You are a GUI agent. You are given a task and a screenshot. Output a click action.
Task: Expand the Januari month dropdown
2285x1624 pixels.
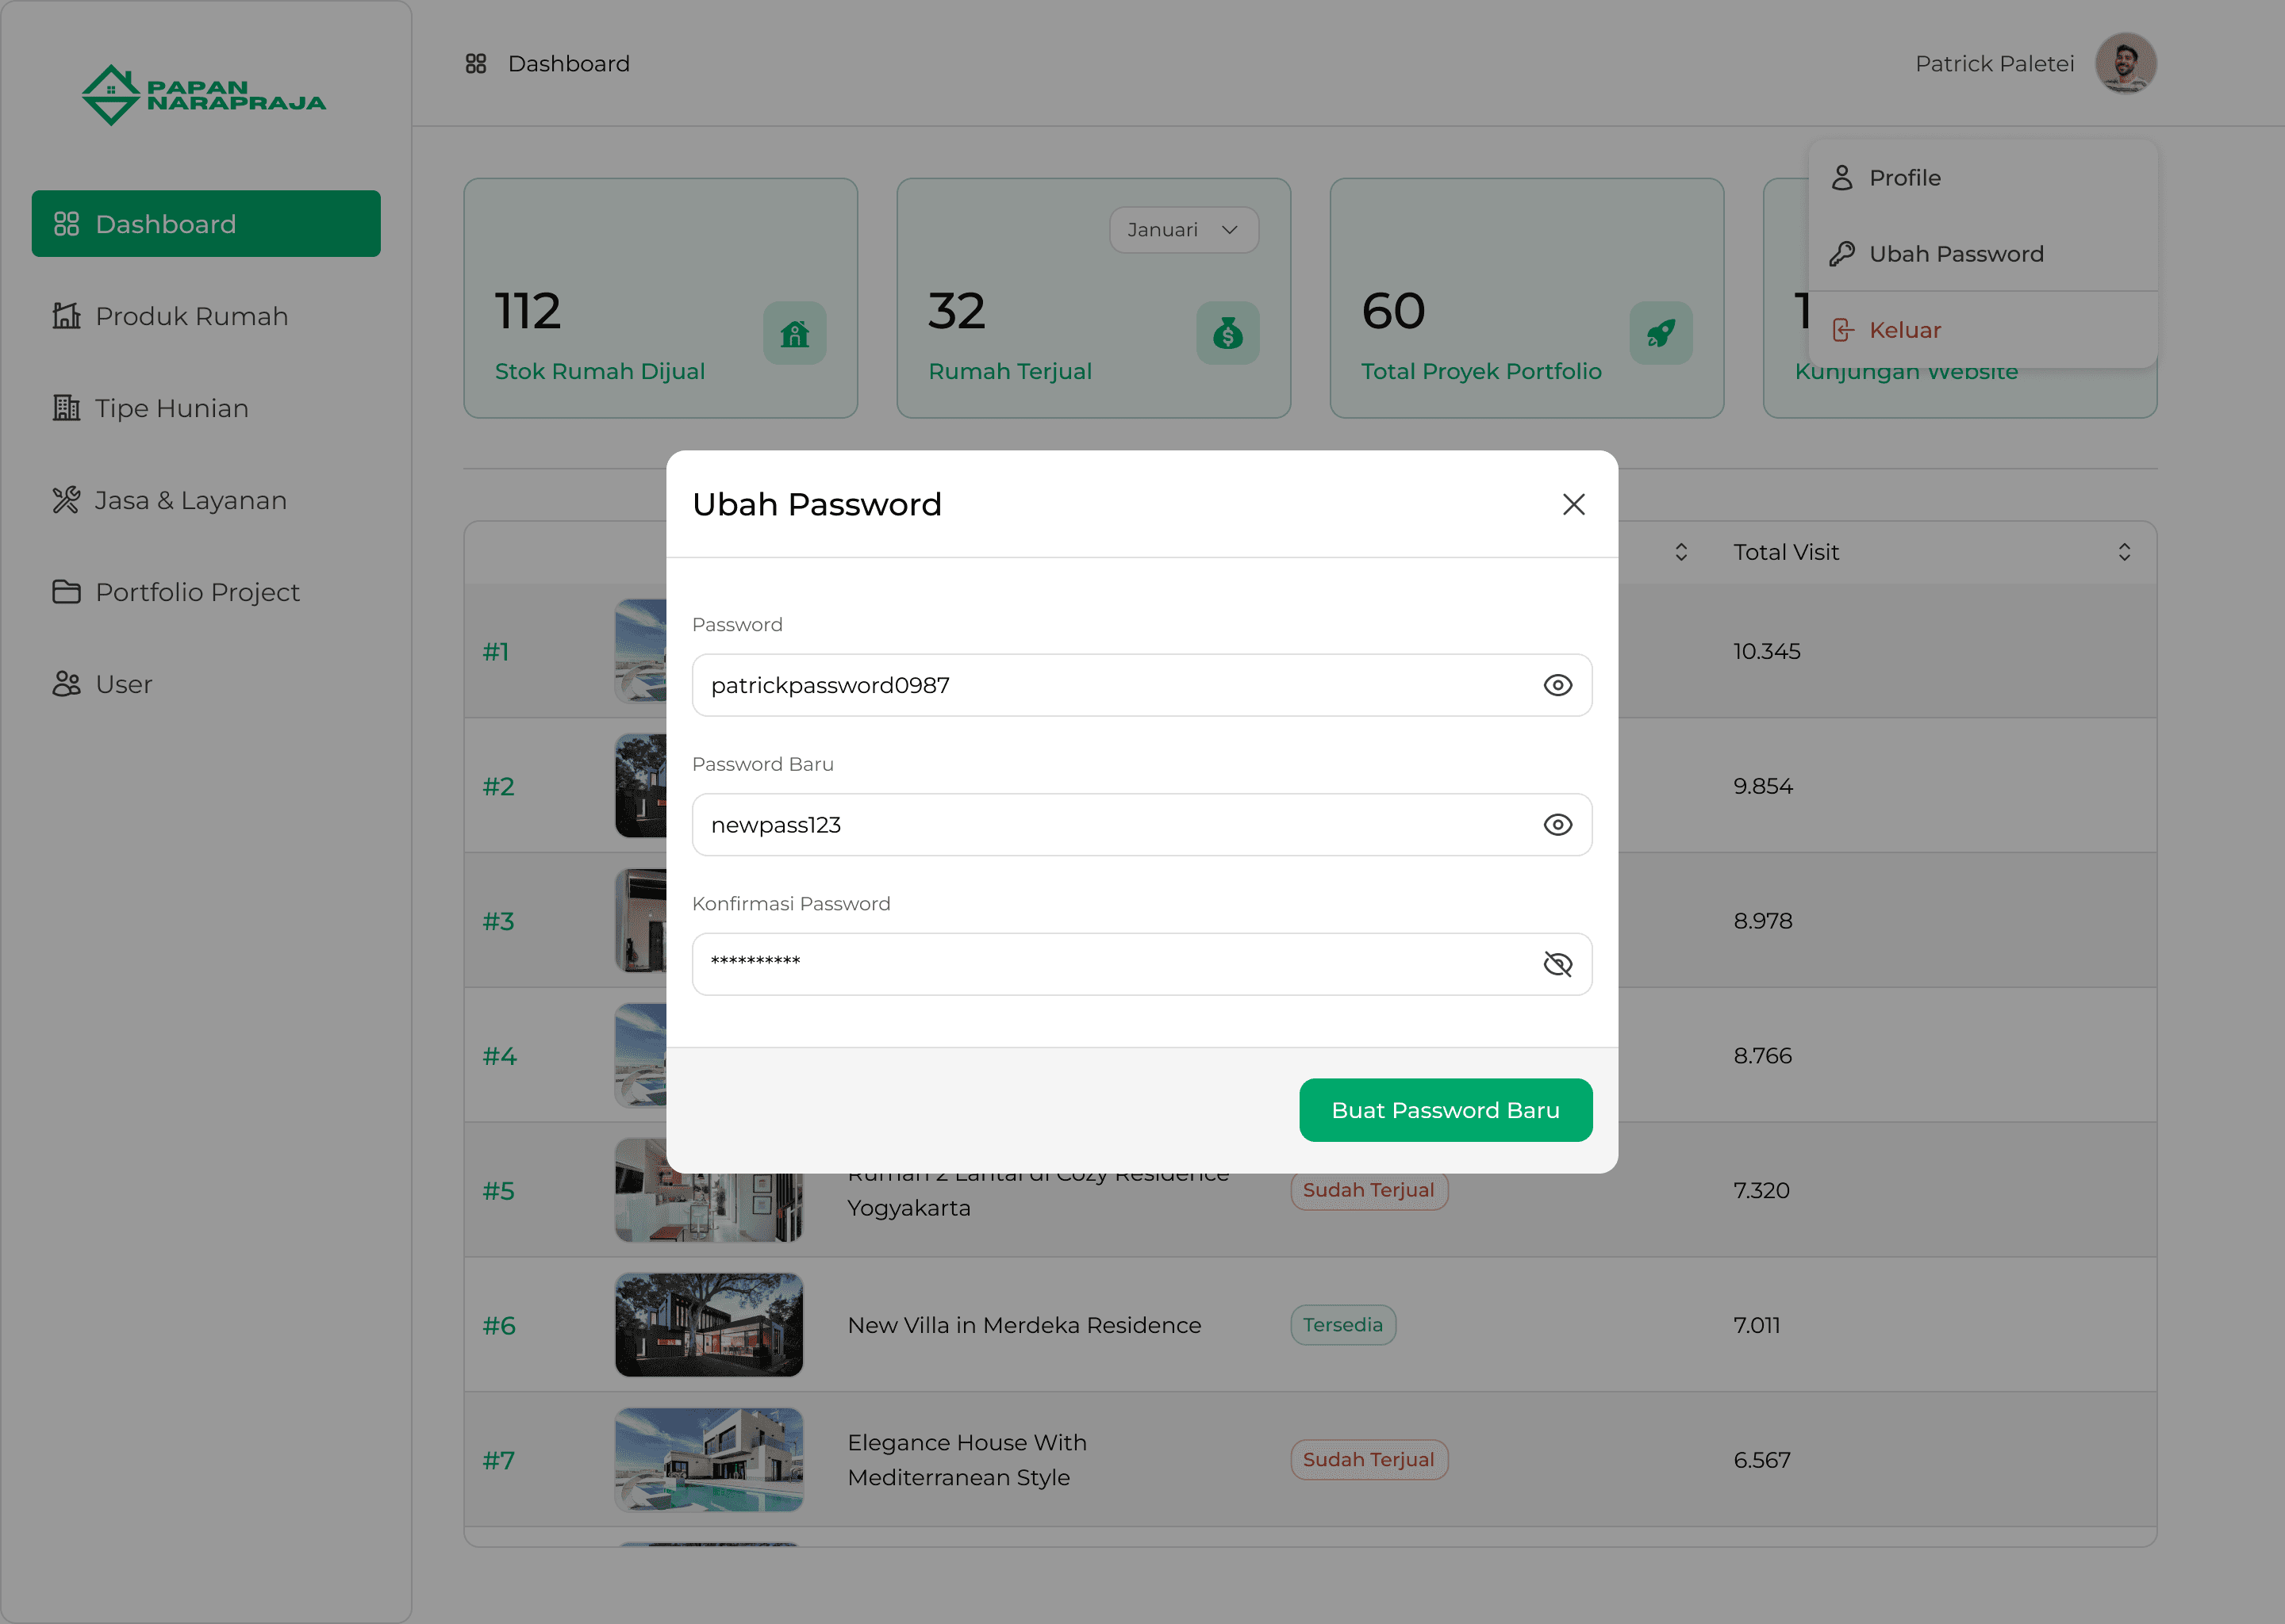coord(1184,230)
